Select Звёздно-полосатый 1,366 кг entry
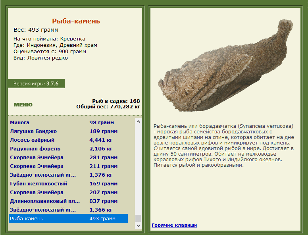Screen dimensions: 308x235 [68, 210]
